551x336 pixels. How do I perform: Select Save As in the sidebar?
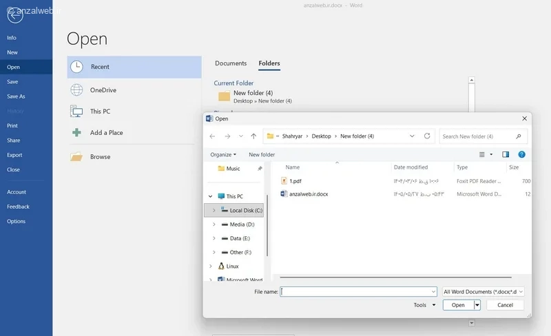click(x=16, y=96)
